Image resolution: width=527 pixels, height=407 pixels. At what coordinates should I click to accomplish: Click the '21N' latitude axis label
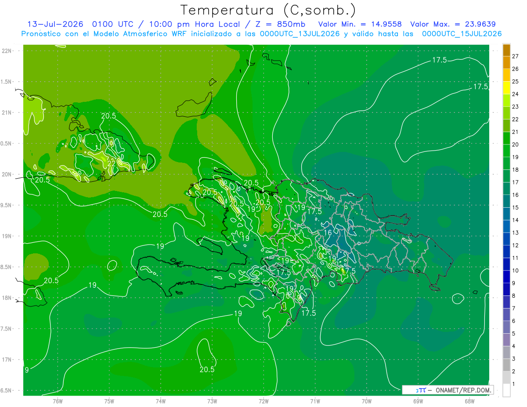(x=7, y=112)
